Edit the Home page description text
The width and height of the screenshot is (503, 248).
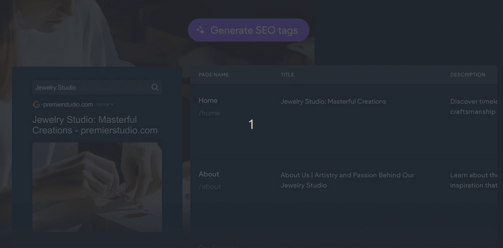click(473, 107)
